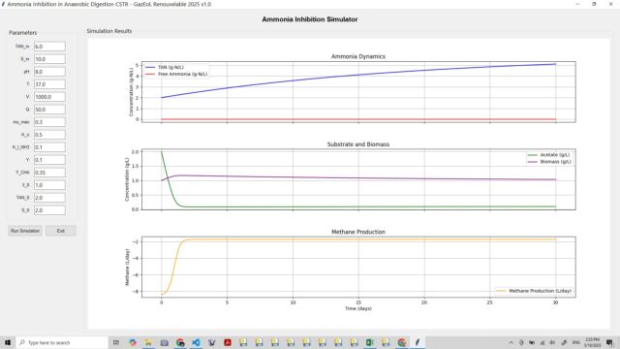The image size is (620, 349).
Task: Click the 'Ammonia Inhibition Simulator' heading
Action: pos(310,19)
